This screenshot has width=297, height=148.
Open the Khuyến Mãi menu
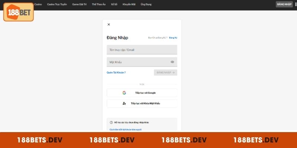tap(129, 4)
